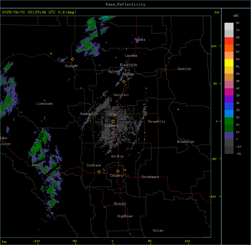Click the yellow diamond marker near RockyMH
The image size is (251, 245).
(73, 59)
